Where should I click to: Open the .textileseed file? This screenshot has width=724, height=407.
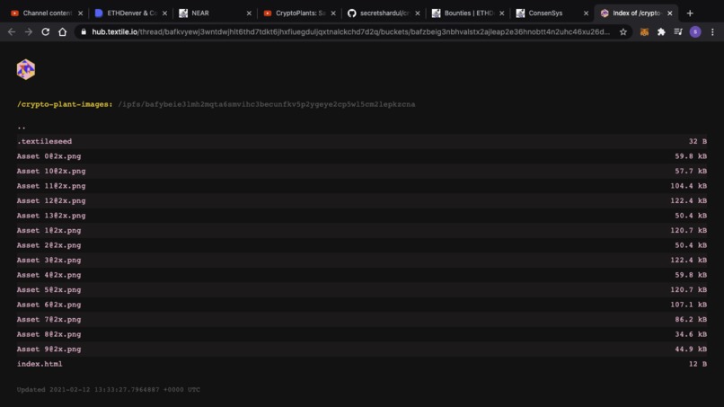tap(44, 141)
